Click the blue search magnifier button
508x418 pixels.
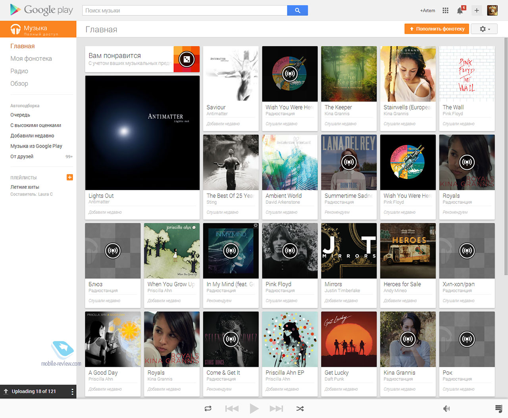point(297,10)
